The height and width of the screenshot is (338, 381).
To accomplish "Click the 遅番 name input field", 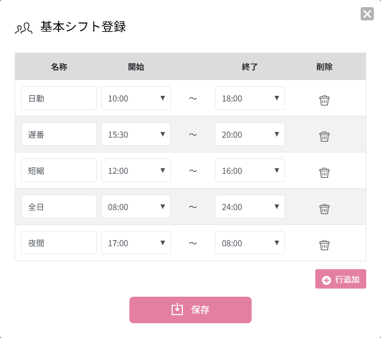I will point(59,134).
